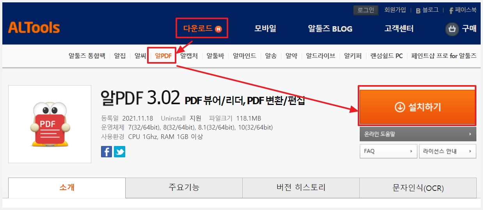Open the FAQ button
Image resolution: width=483 pixels, height=210 pixels.
(x=388, y=151)
